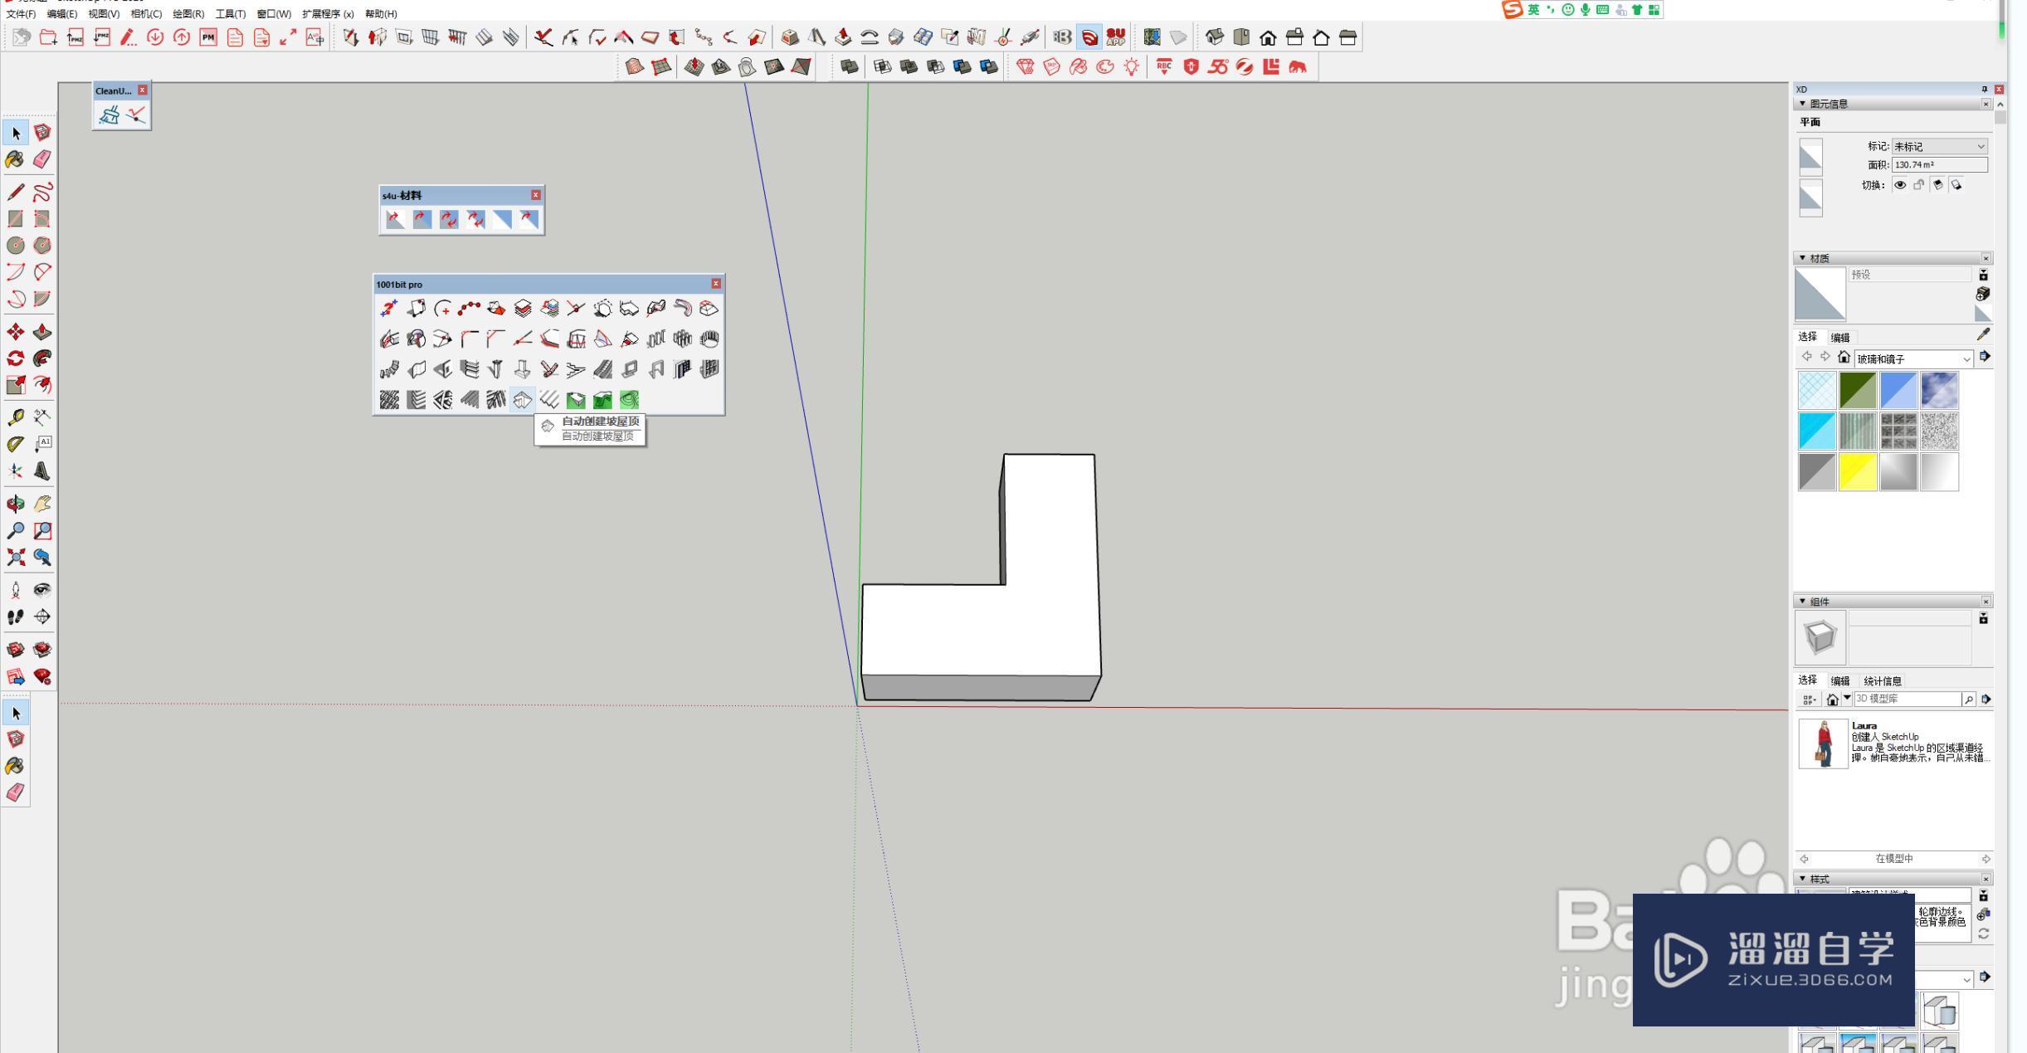The height and width of the screenshot is (1053, 2027).
Task: Toggle the default material triangle in materials panel
Action: (1983, 314)
